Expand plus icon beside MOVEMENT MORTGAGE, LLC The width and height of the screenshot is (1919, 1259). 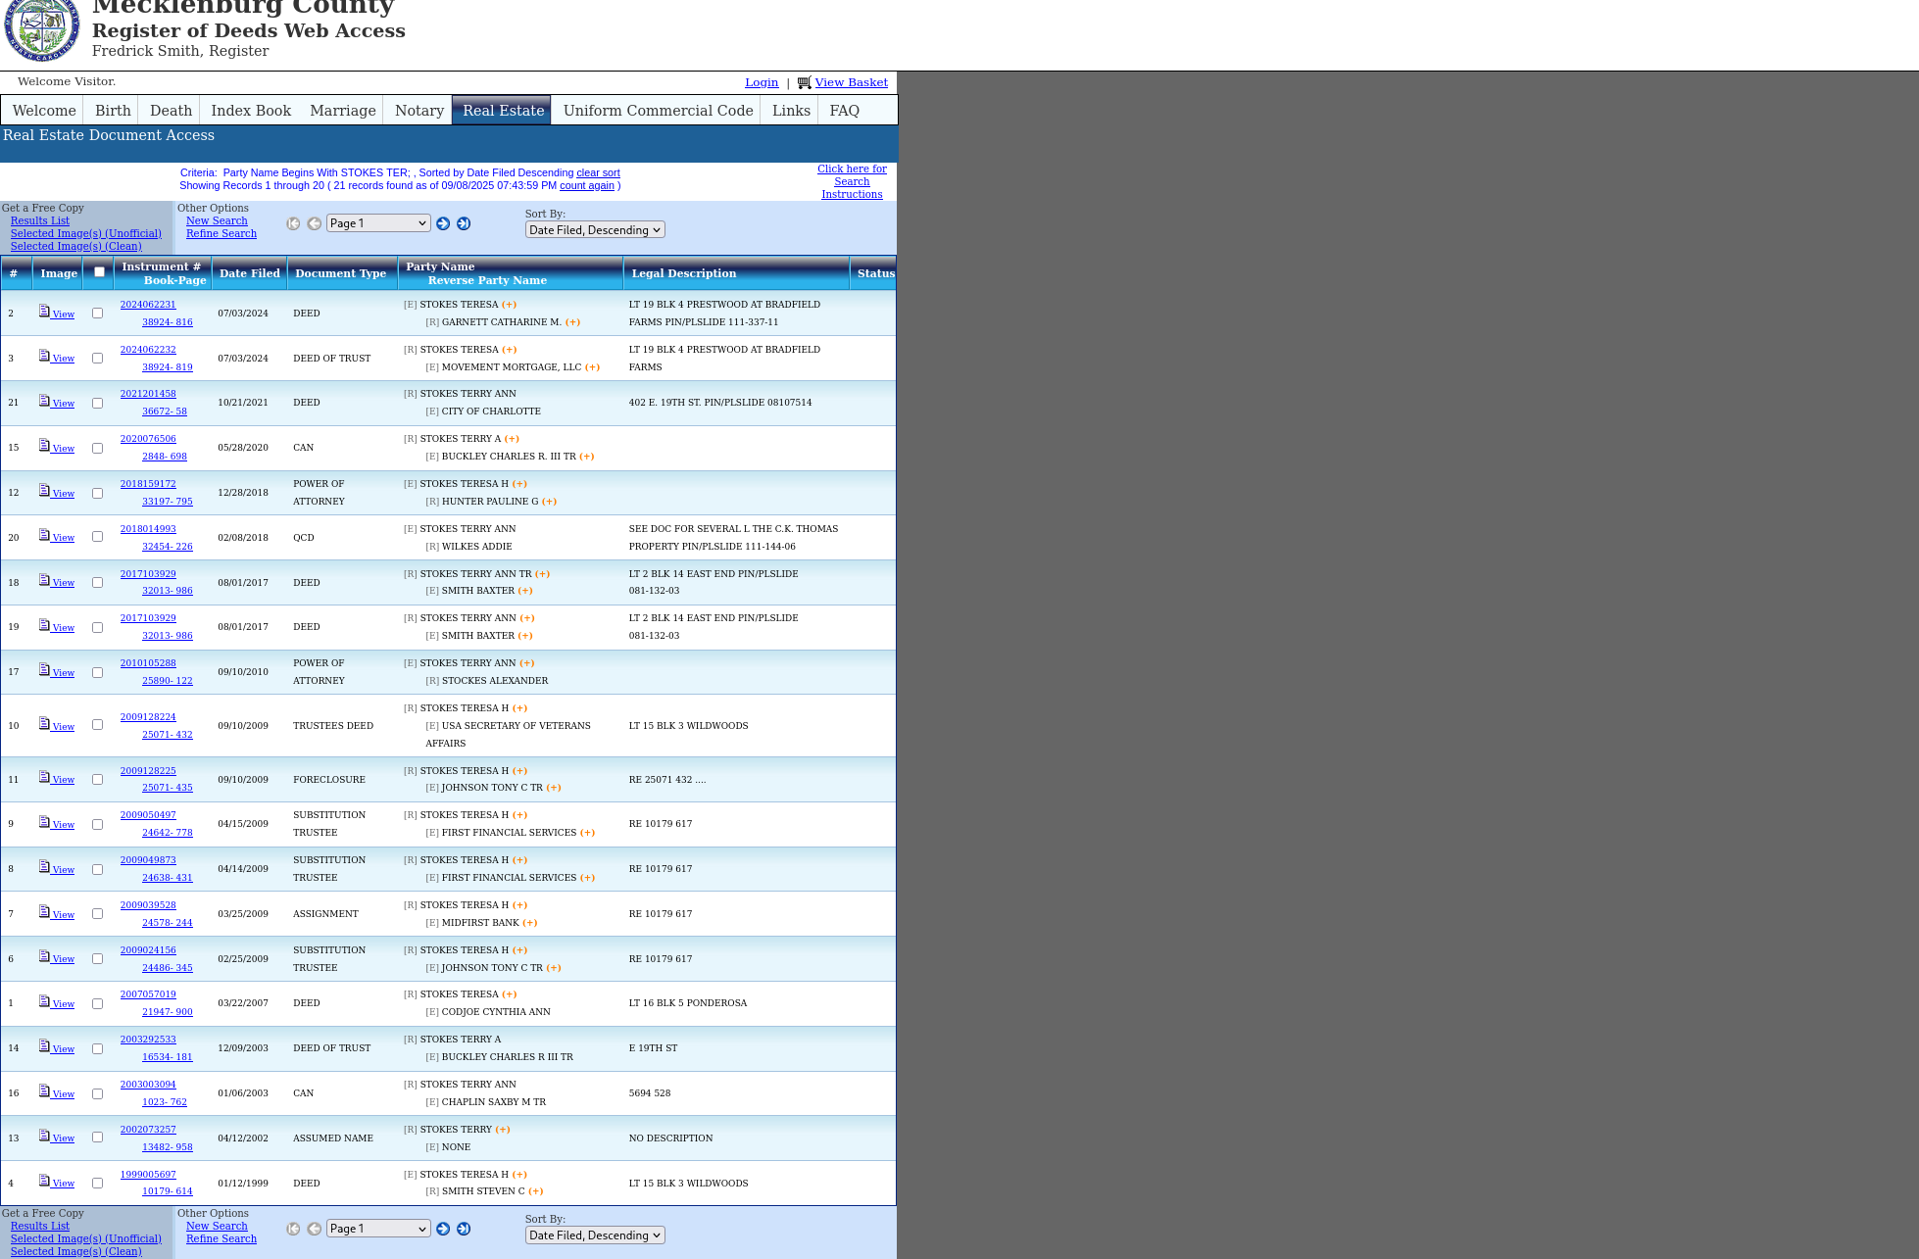pyautogui.click(x=592, y=367)
